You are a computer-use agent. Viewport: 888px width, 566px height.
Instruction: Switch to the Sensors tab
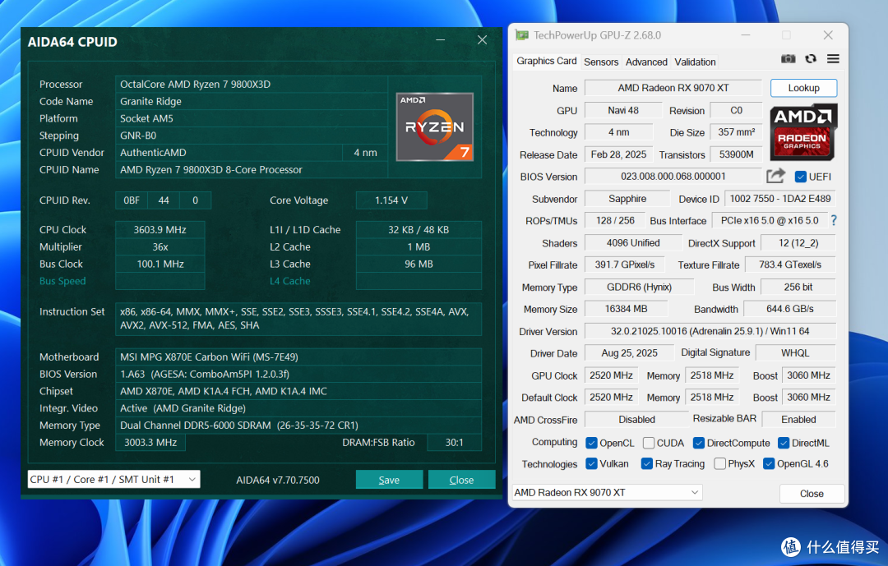click(601, 62)
